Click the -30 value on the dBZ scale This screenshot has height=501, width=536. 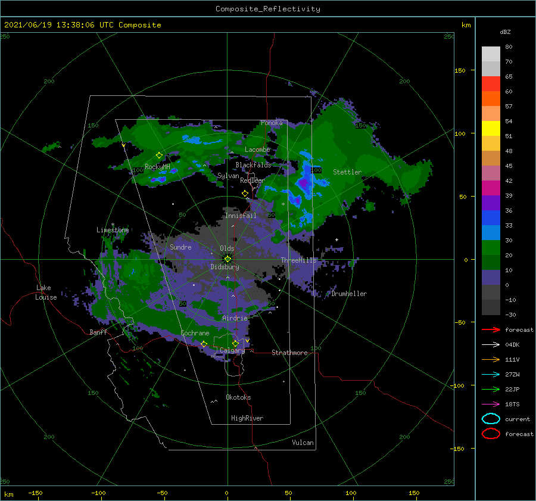pyautogui.click(x=510, y=315)
